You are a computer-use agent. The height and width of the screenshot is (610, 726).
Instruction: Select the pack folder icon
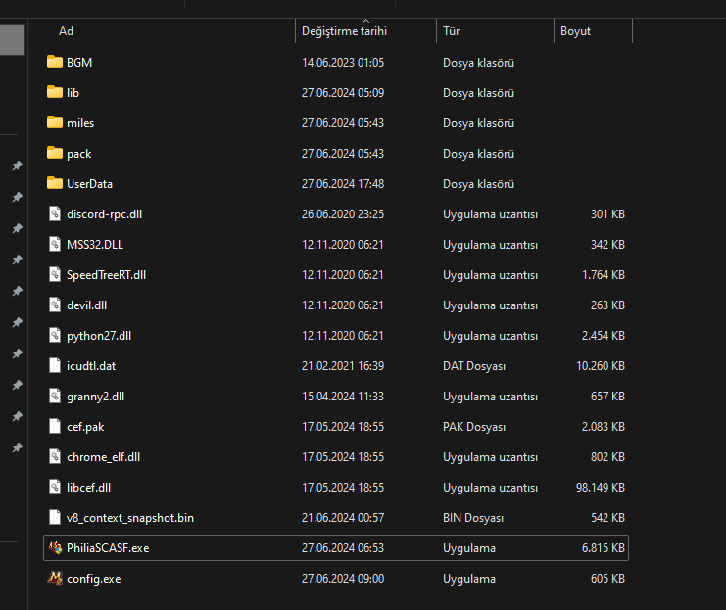[x=55, y=153]
